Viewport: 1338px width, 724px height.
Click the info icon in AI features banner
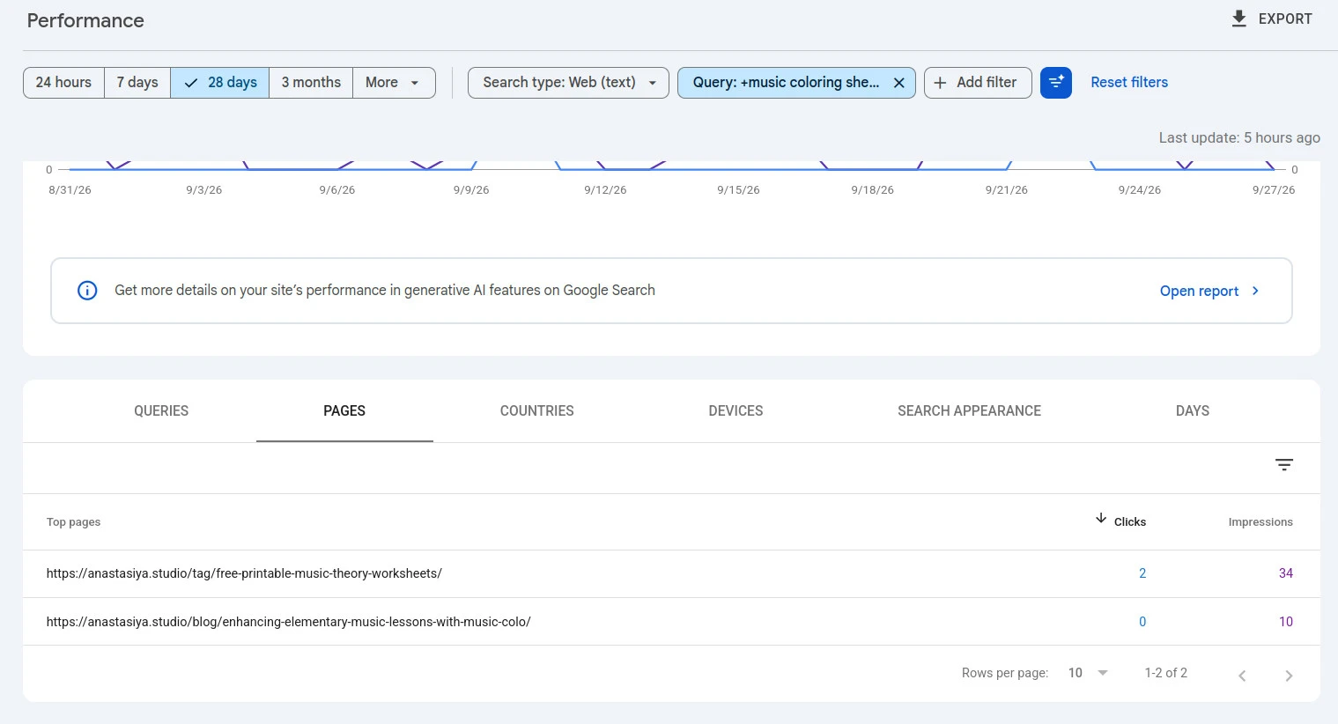pos(87,291)
